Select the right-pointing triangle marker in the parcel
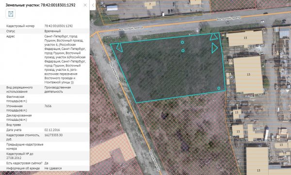Viewport: 291px width, 175px height. (214, 48)
